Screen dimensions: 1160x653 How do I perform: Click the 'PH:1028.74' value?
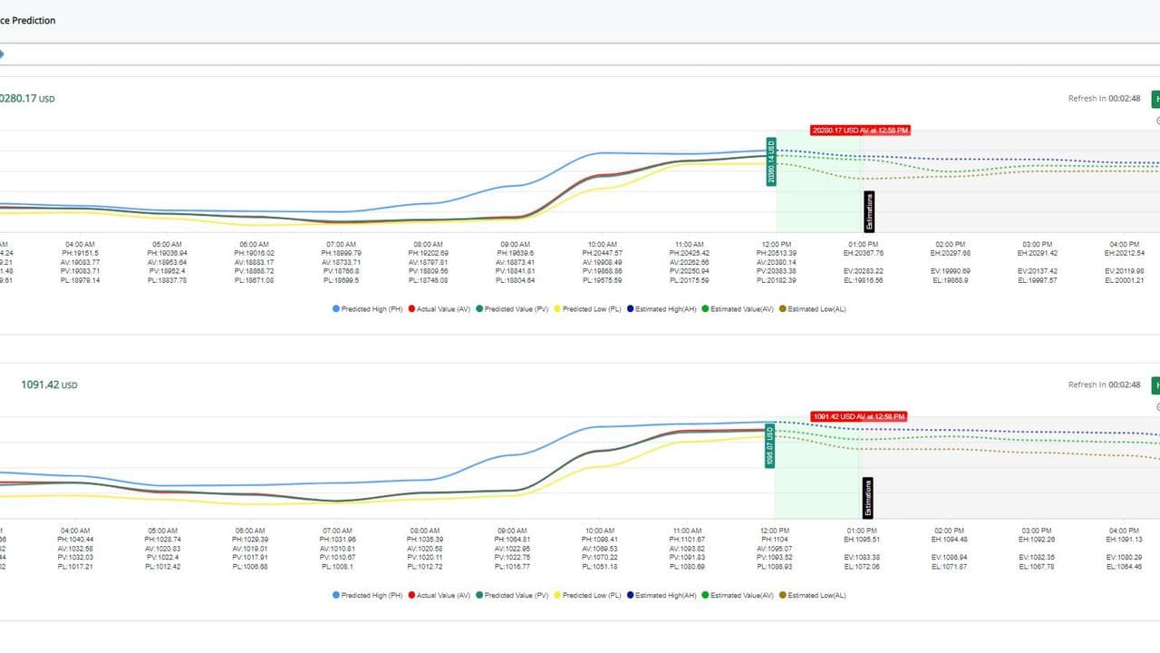pyautogui.click(x=162, y=541)
